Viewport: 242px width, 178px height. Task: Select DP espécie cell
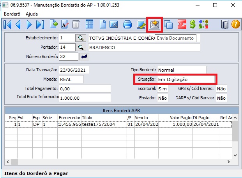point(37,124)
